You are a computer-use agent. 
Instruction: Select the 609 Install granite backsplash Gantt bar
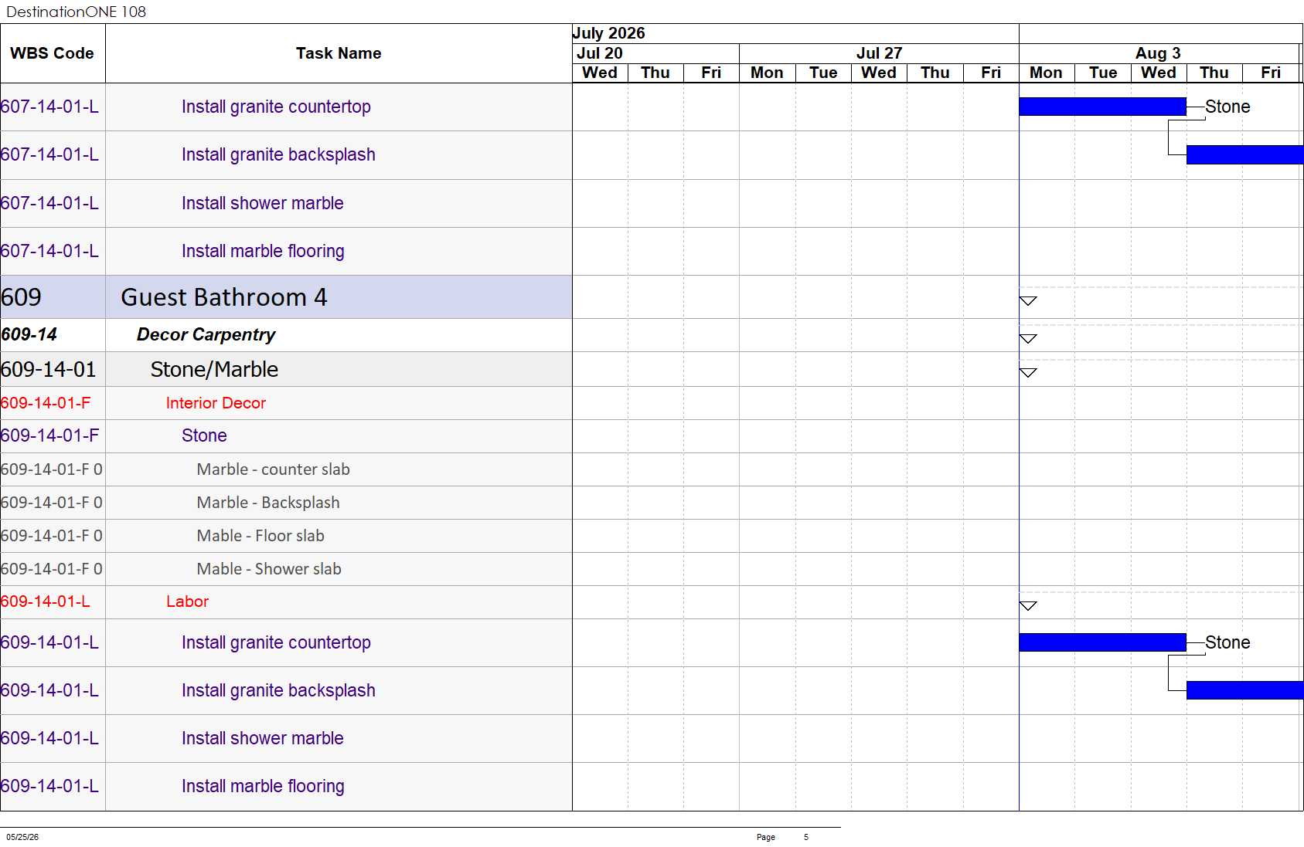coord(1244,690)
